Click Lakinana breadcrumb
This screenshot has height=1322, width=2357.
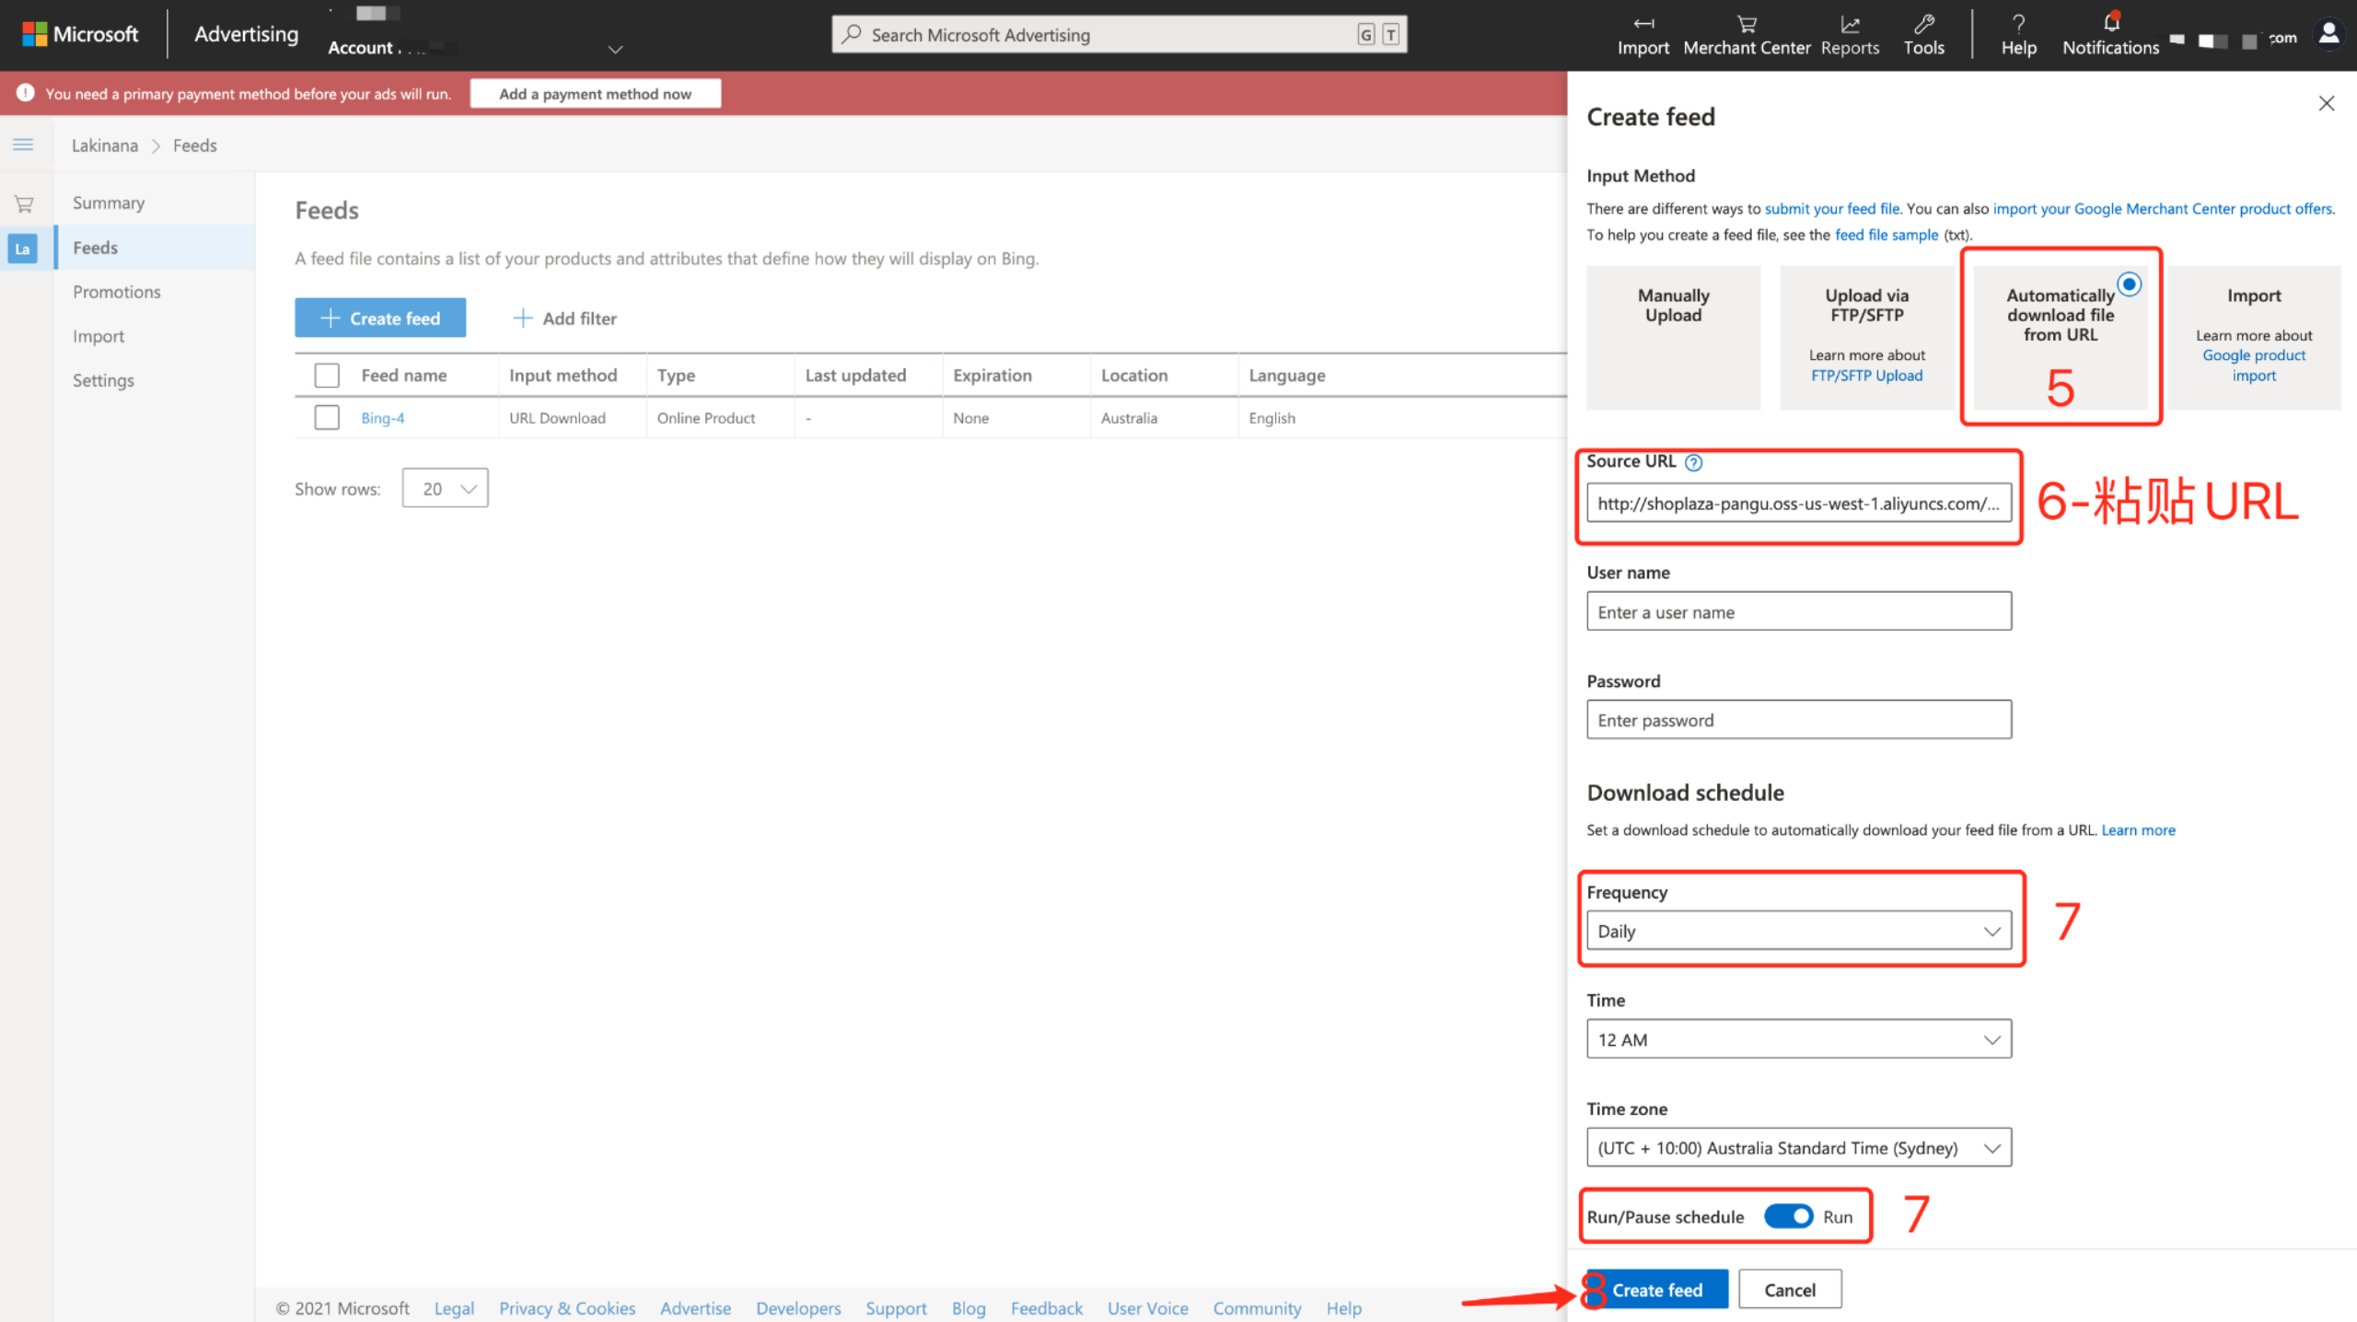coord(105,145)
